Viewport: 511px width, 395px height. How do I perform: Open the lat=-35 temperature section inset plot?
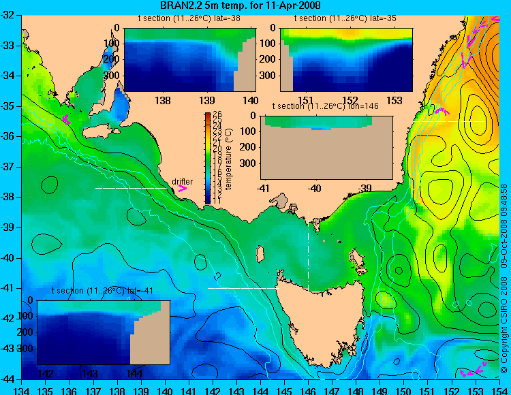click(x=346, y=60)
